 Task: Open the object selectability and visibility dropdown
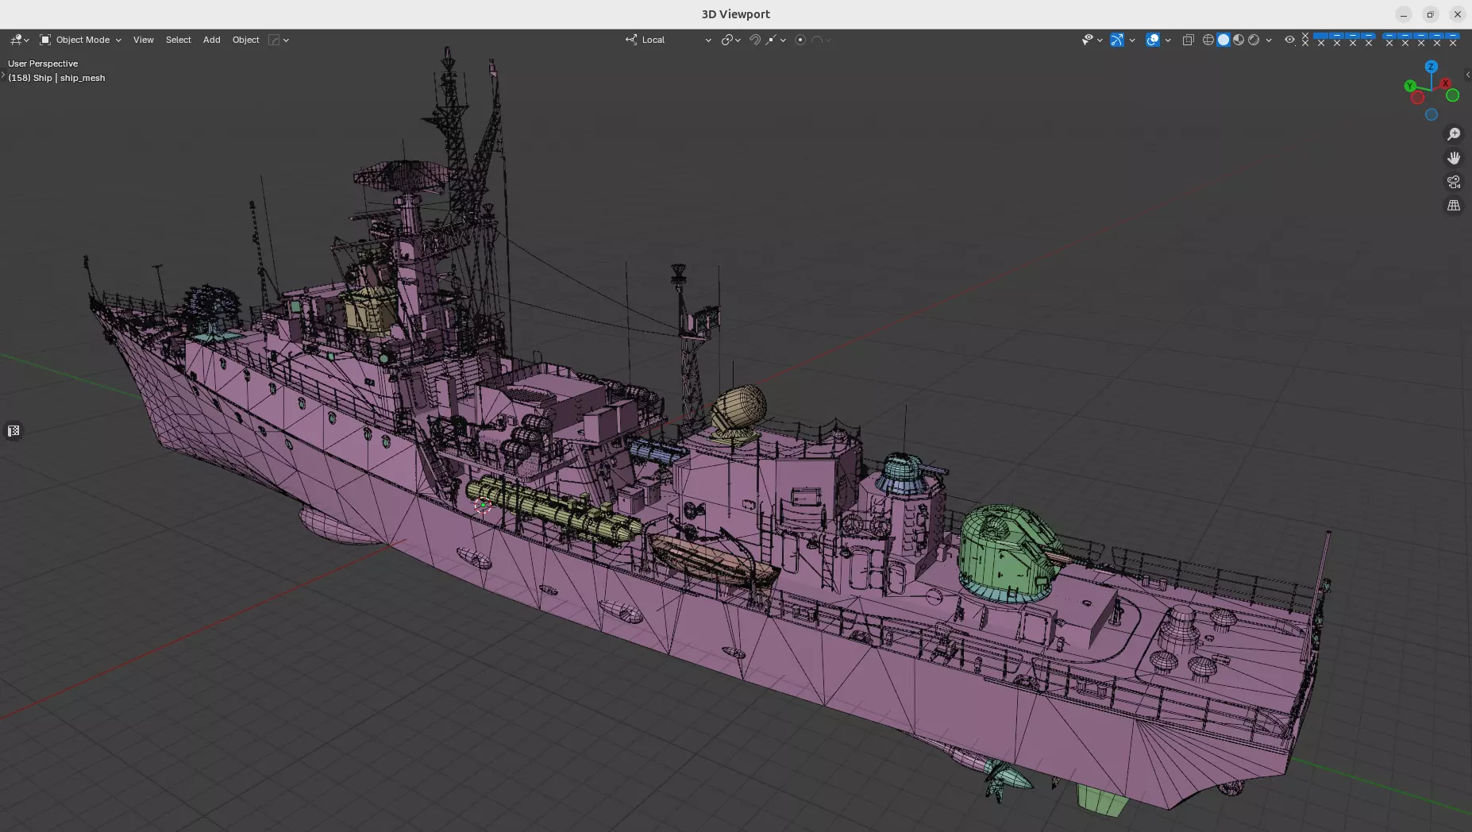tap(1092, 40)
